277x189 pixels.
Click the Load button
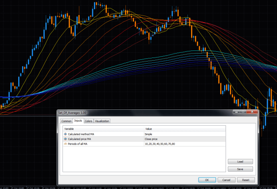click(240, 162)
